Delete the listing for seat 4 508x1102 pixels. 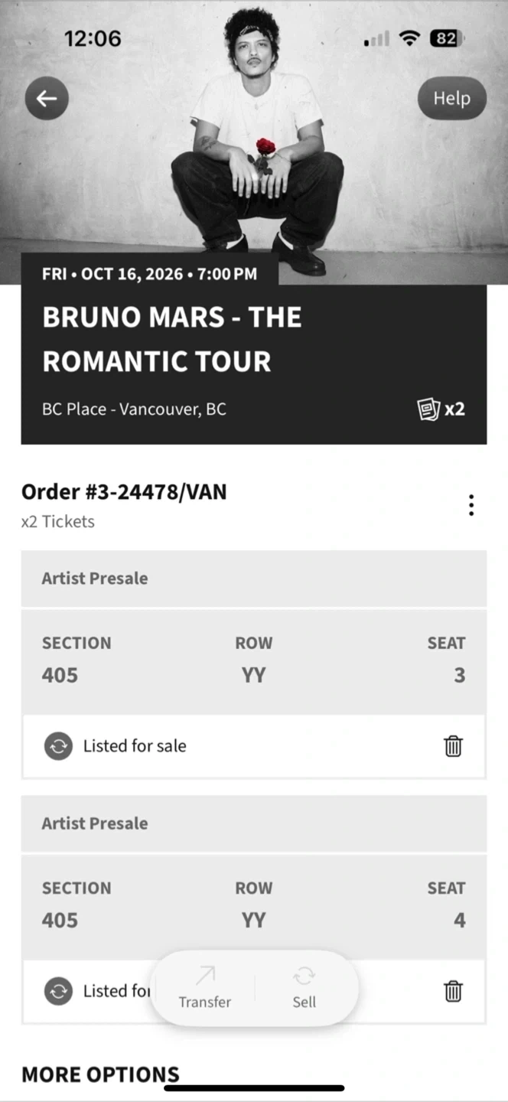click(x=453, y=991)
